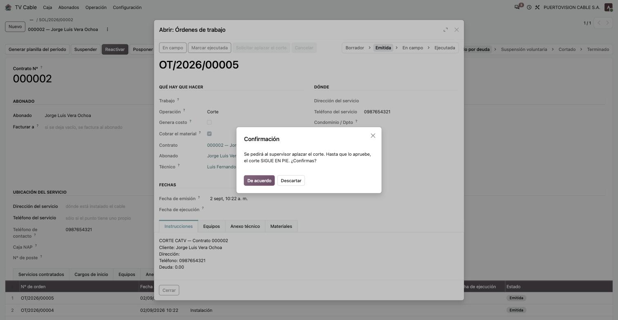This screenshot has width=618, height=320.
Task: Open the SOL/2026/00002 breadcrumb link
Action: (56, 20)
